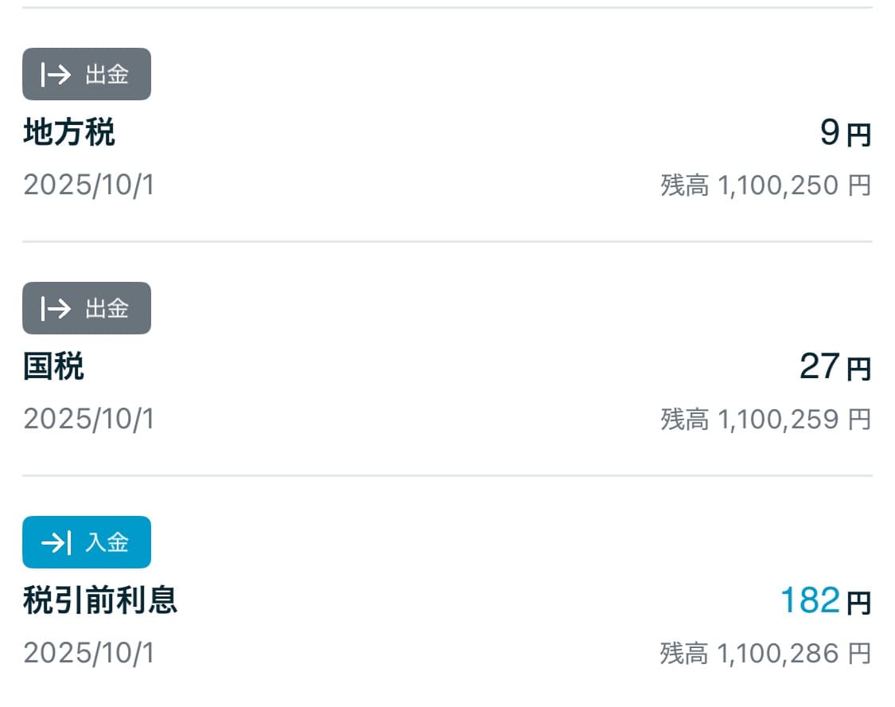Click the 円 symbol beside the 182 amount
Image resolution: width=895 pixels, height=707 pixels.
pos(858,603)
